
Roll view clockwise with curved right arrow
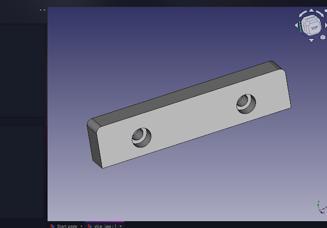(320, 14)
